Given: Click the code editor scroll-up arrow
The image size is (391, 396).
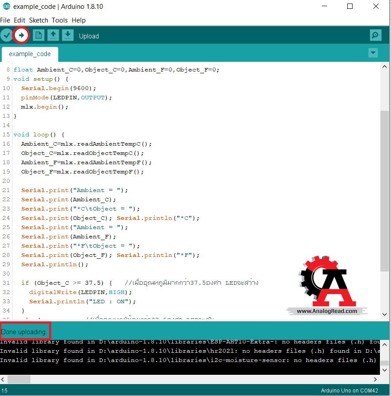Looking at the screenshot, I should [385, 67].
